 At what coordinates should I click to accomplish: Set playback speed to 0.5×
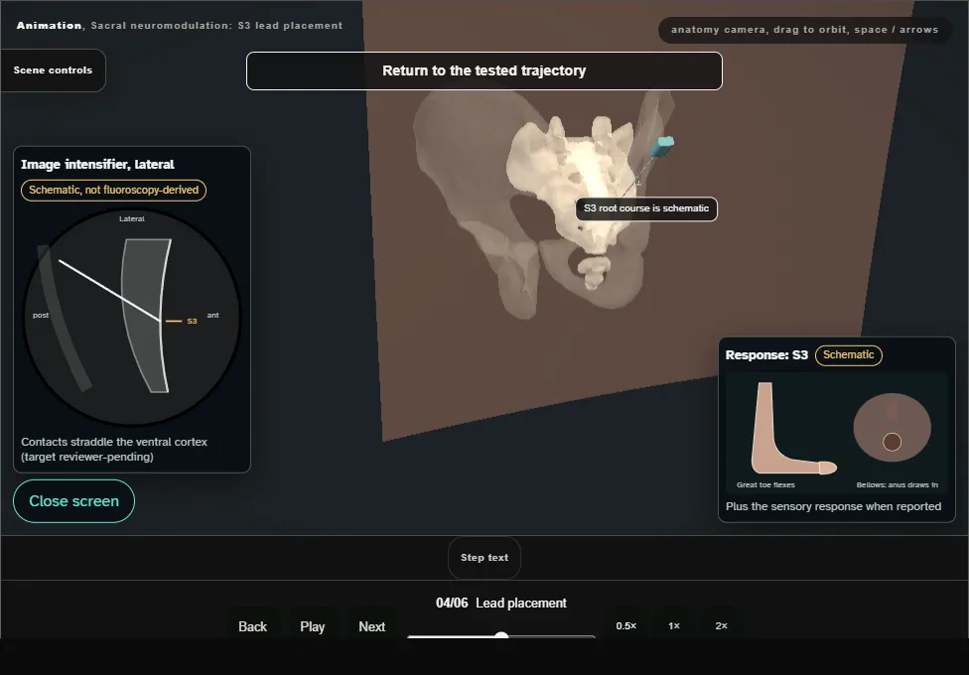(x=626, y=626)
